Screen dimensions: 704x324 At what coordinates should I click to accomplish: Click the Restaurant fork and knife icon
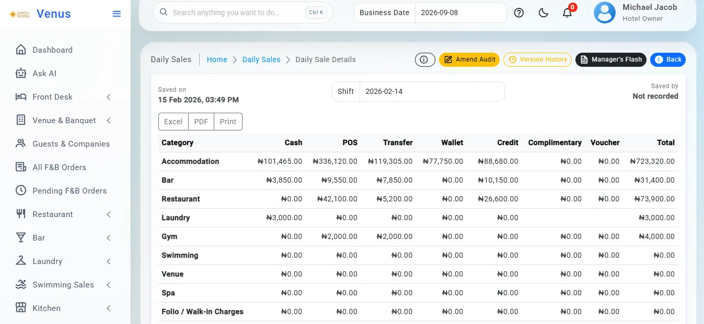pyautogui.click(x=21, y=214)
